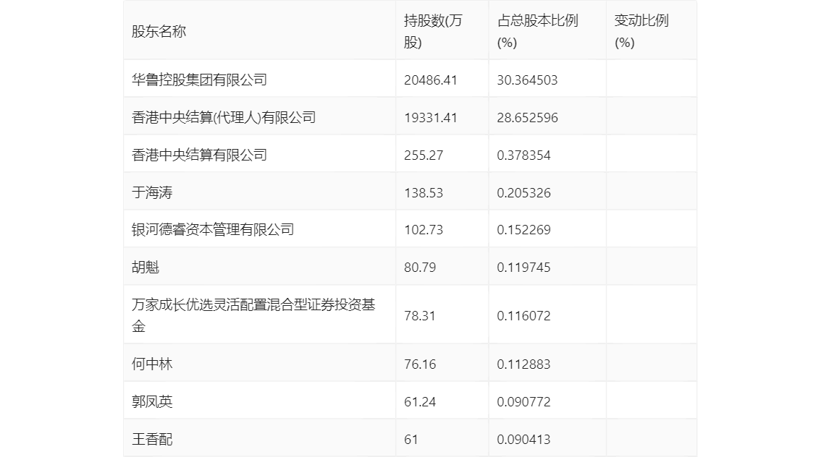
Task: Select shareholder 万家成长优选灵活配置混合型证券投资基金
Action: 253,315
